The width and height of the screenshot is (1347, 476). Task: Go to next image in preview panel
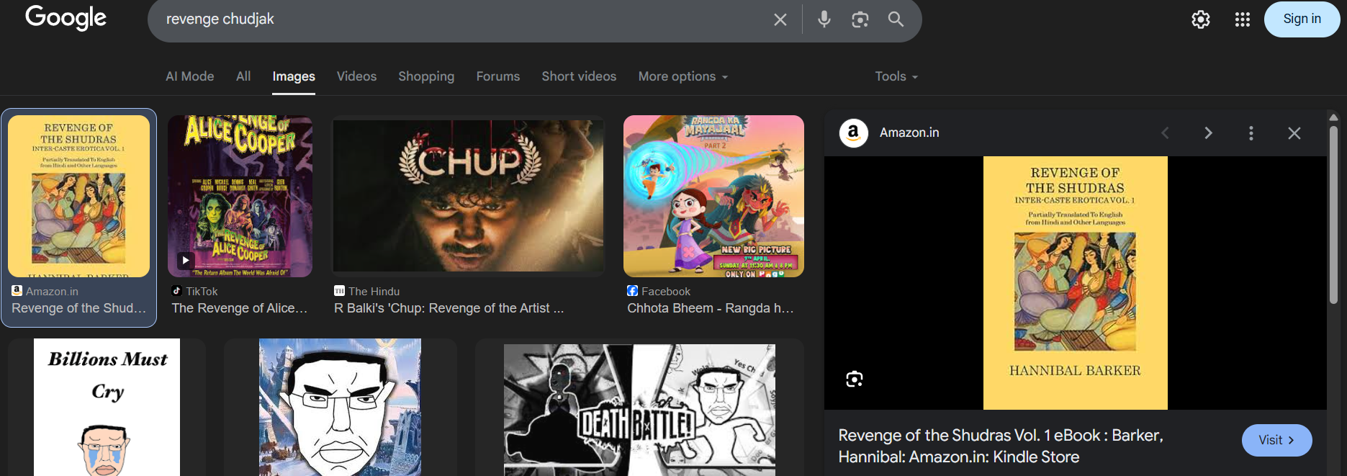click(x=1208, y=133)
